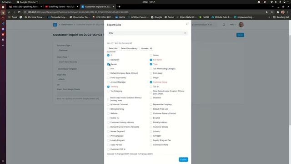Close the Export Data dialog
Image resolution: width=291 pixels, height=164 pixels.
pyautogui.click(x=187, y=24)
